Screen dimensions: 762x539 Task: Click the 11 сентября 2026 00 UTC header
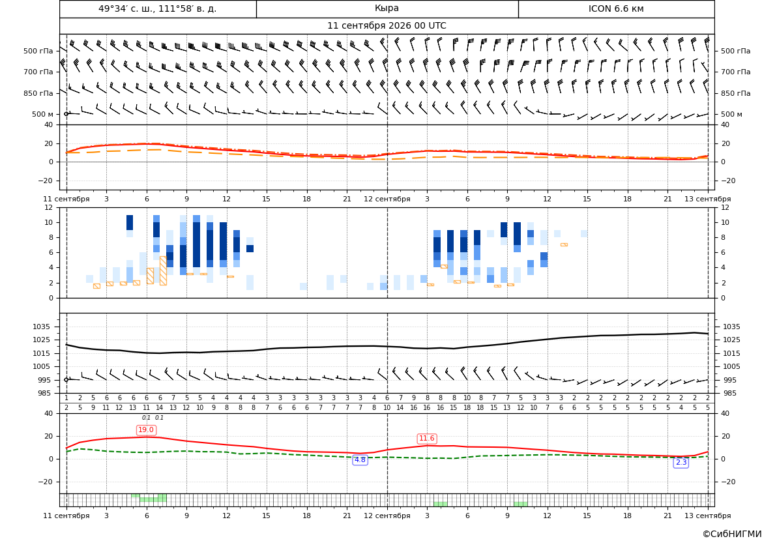[x=387, y=26]
